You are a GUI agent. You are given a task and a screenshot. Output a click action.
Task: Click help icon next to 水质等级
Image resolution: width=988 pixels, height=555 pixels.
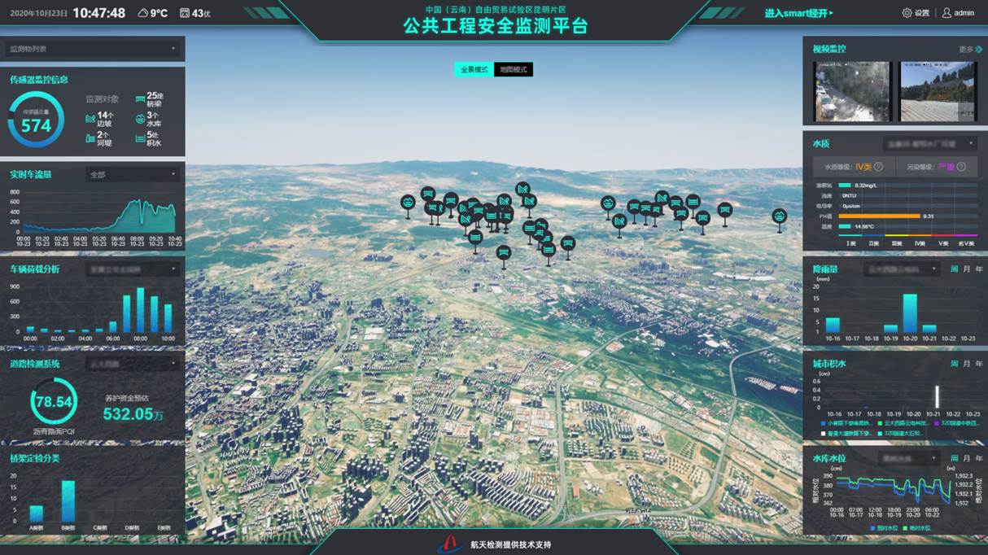878,167
